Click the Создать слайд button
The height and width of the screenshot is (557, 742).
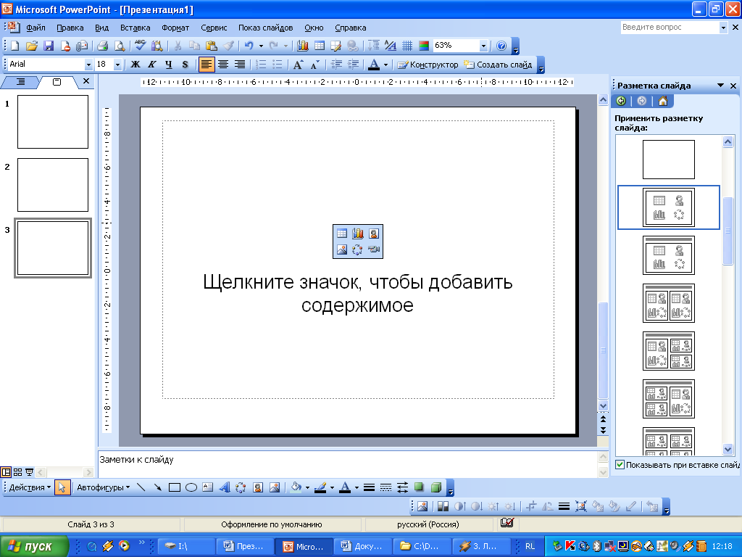click(498, 65)
